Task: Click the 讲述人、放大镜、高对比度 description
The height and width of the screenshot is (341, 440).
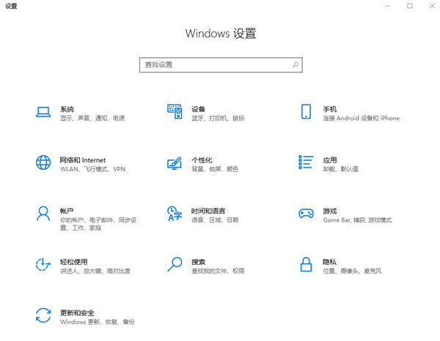Action: [95, 271]
